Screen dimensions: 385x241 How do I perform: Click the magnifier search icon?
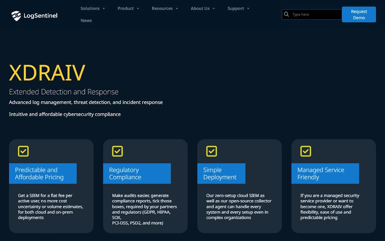coord(287,14)
